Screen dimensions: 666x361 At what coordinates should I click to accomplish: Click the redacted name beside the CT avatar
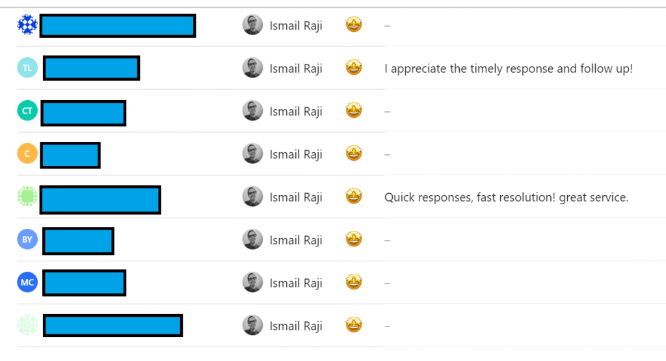point(83,113)
